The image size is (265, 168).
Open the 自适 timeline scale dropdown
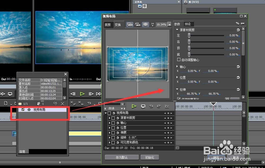point(122,109)
